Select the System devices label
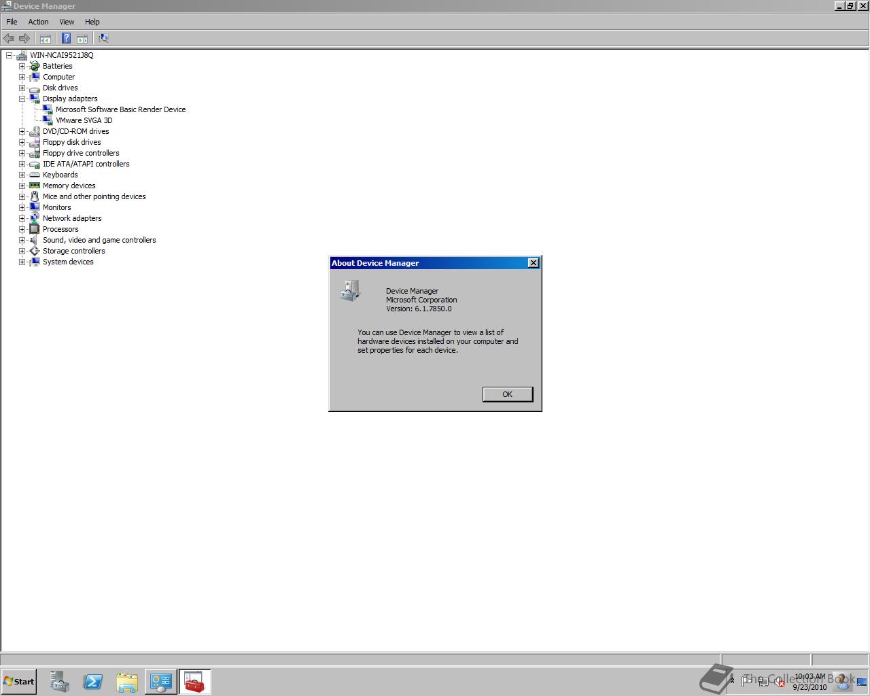 (68, 262)
